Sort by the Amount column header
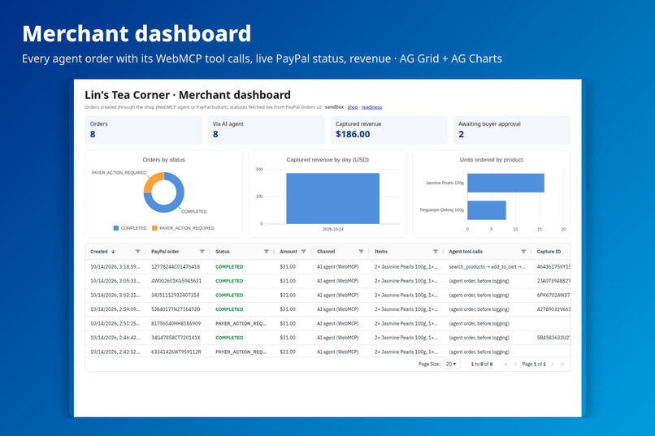Image resolution: width=655 pixels, height=436 pixels. point(288,252)
